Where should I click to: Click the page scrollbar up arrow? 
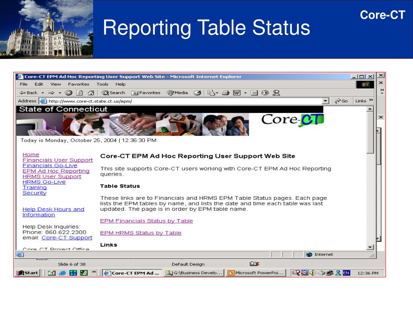(x=370, y=109)
